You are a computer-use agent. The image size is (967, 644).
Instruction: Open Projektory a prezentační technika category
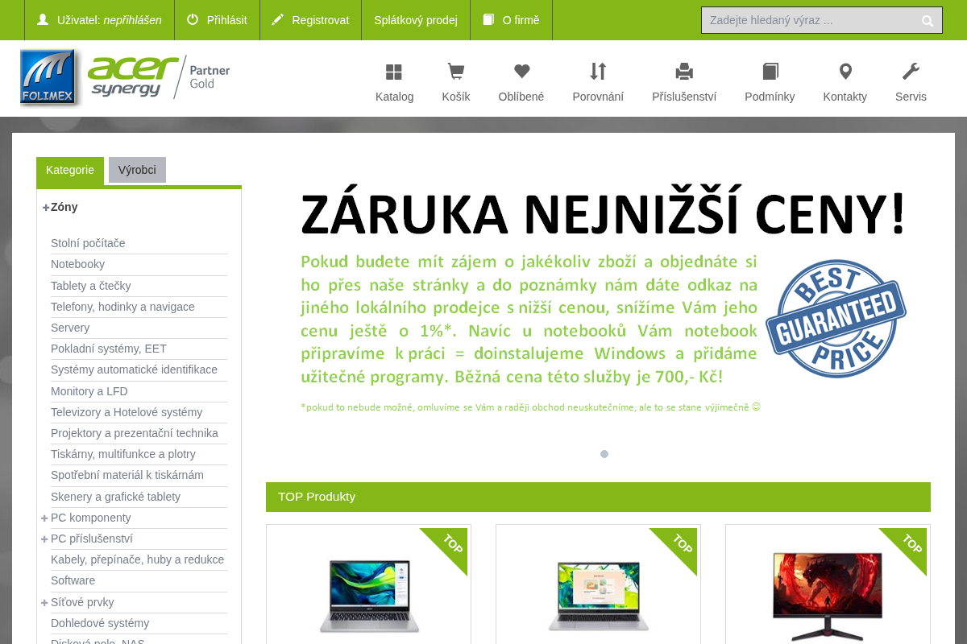pyautogui.click(x=135, y=433)
